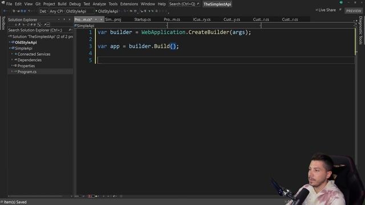
Task: Select Program.cs in Solution Explorer
Action: 27,72
